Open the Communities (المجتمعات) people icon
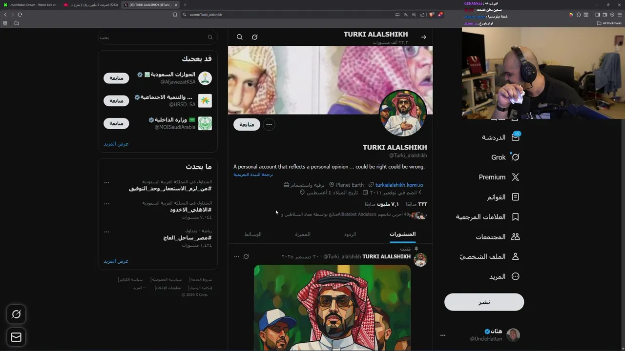 coord(515,236)
